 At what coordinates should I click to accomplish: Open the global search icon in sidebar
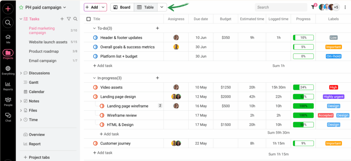(x=8, y=22)
